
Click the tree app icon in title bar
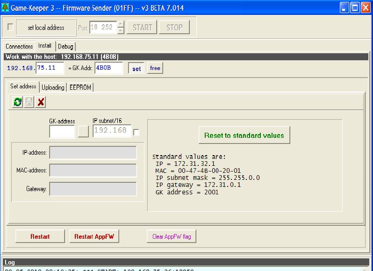click(x=6, y=7)
